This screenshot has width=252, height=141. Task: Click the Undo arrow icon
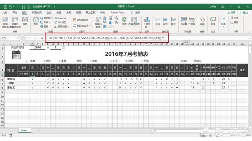[x=11, y=7]
